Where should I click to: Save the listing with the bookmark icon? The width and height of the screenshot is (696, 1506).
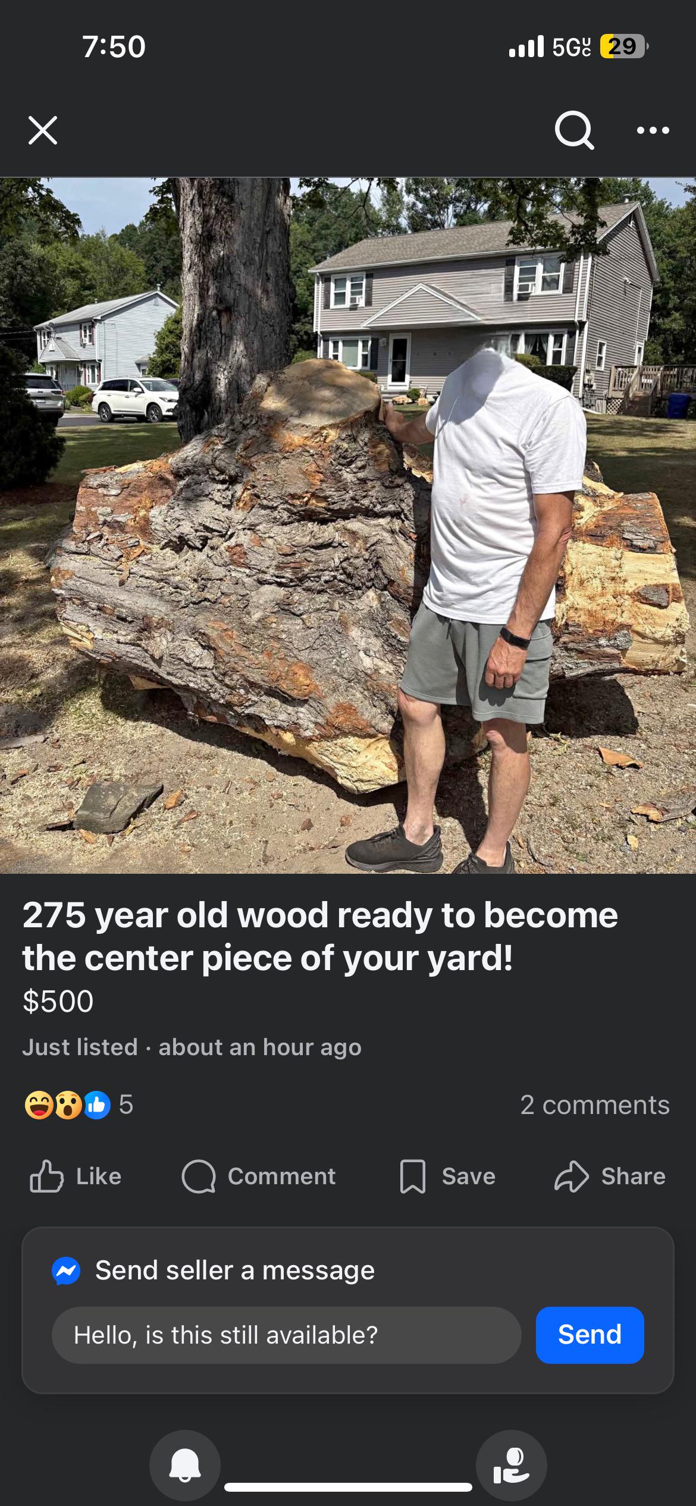click(413, 1176)
